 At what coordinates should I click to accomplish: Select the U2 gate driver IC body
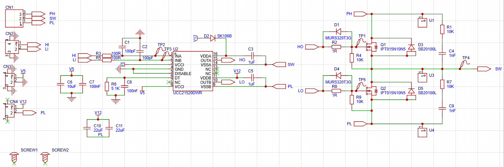[x=193, y=71]
